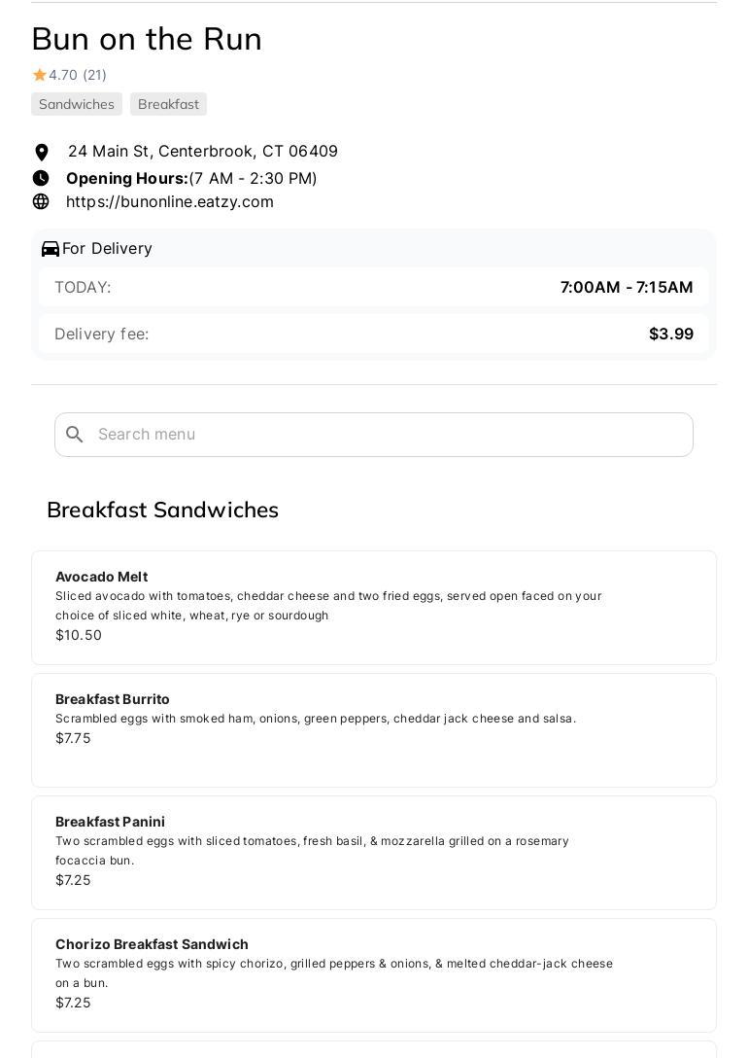Click the orange rating star icon
Image resolution: width=748 pixels, height=1058 pixels.
[40, 75]
